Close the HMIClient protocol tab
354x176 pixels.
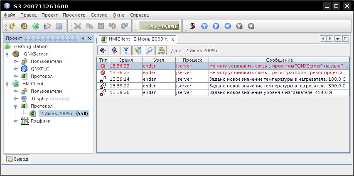[173, 39]
